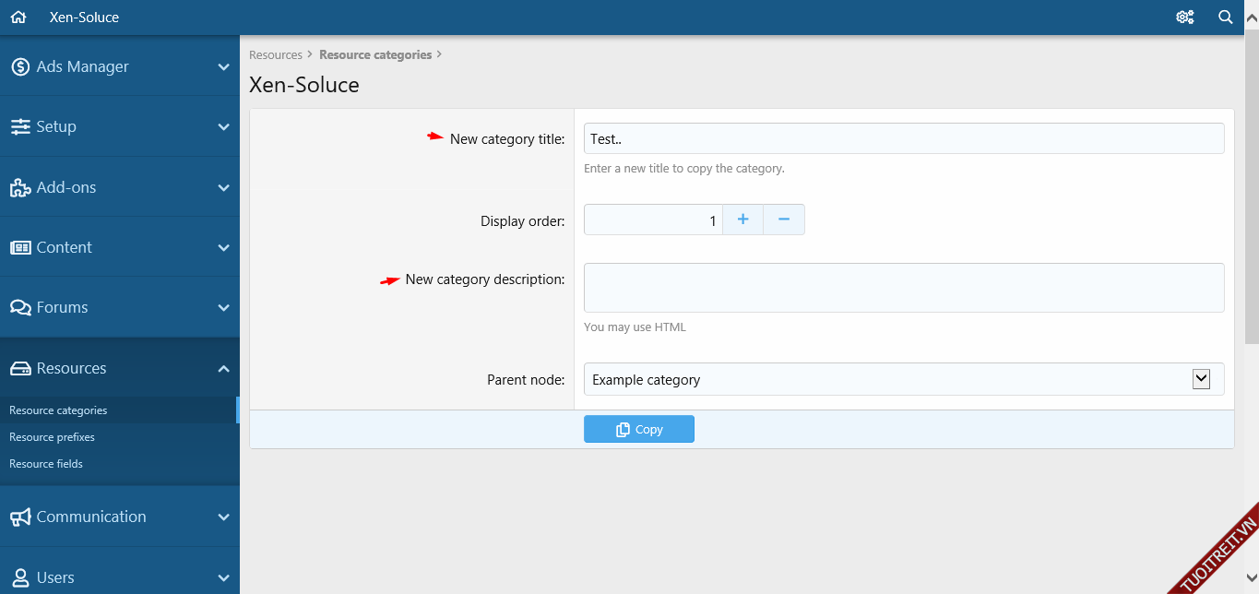Viewport: 1259px width, 594px height.
Task: Click the Content newspaper icon
Action: [20, 247]
